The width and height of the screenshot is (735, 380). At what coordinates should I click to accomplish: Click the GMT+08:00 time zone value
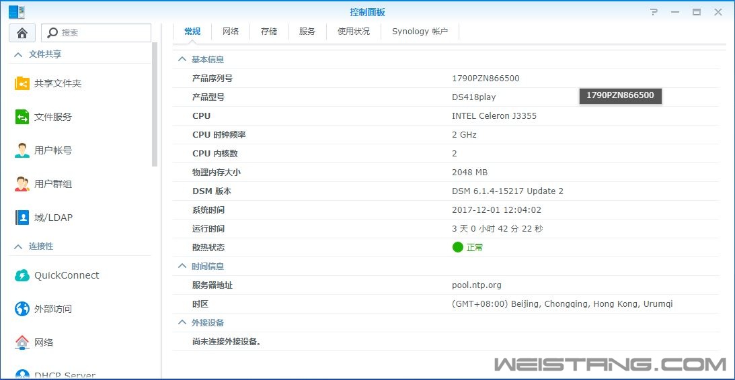click(x=562, y=303)
